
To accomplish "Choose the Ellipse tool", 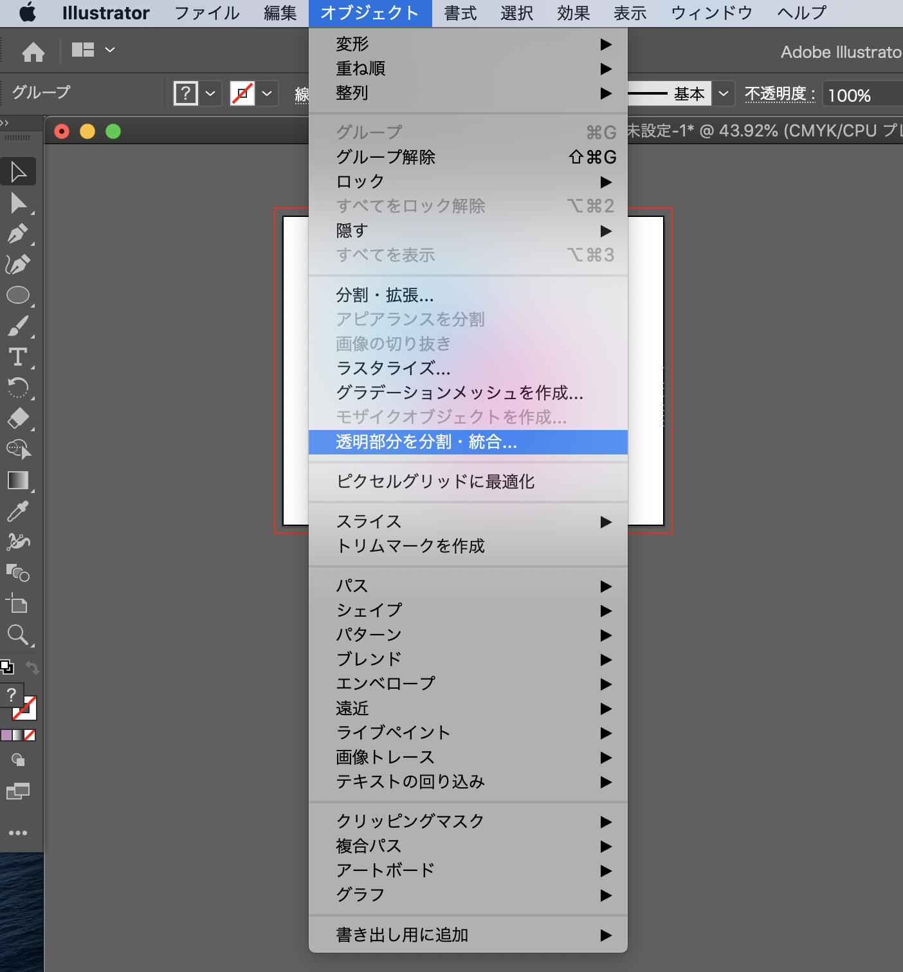I will pyautogui.click(x=18, y=295).
